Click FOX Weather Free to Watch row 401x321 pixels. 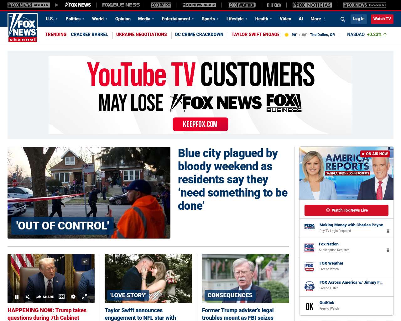pos(346,266)
